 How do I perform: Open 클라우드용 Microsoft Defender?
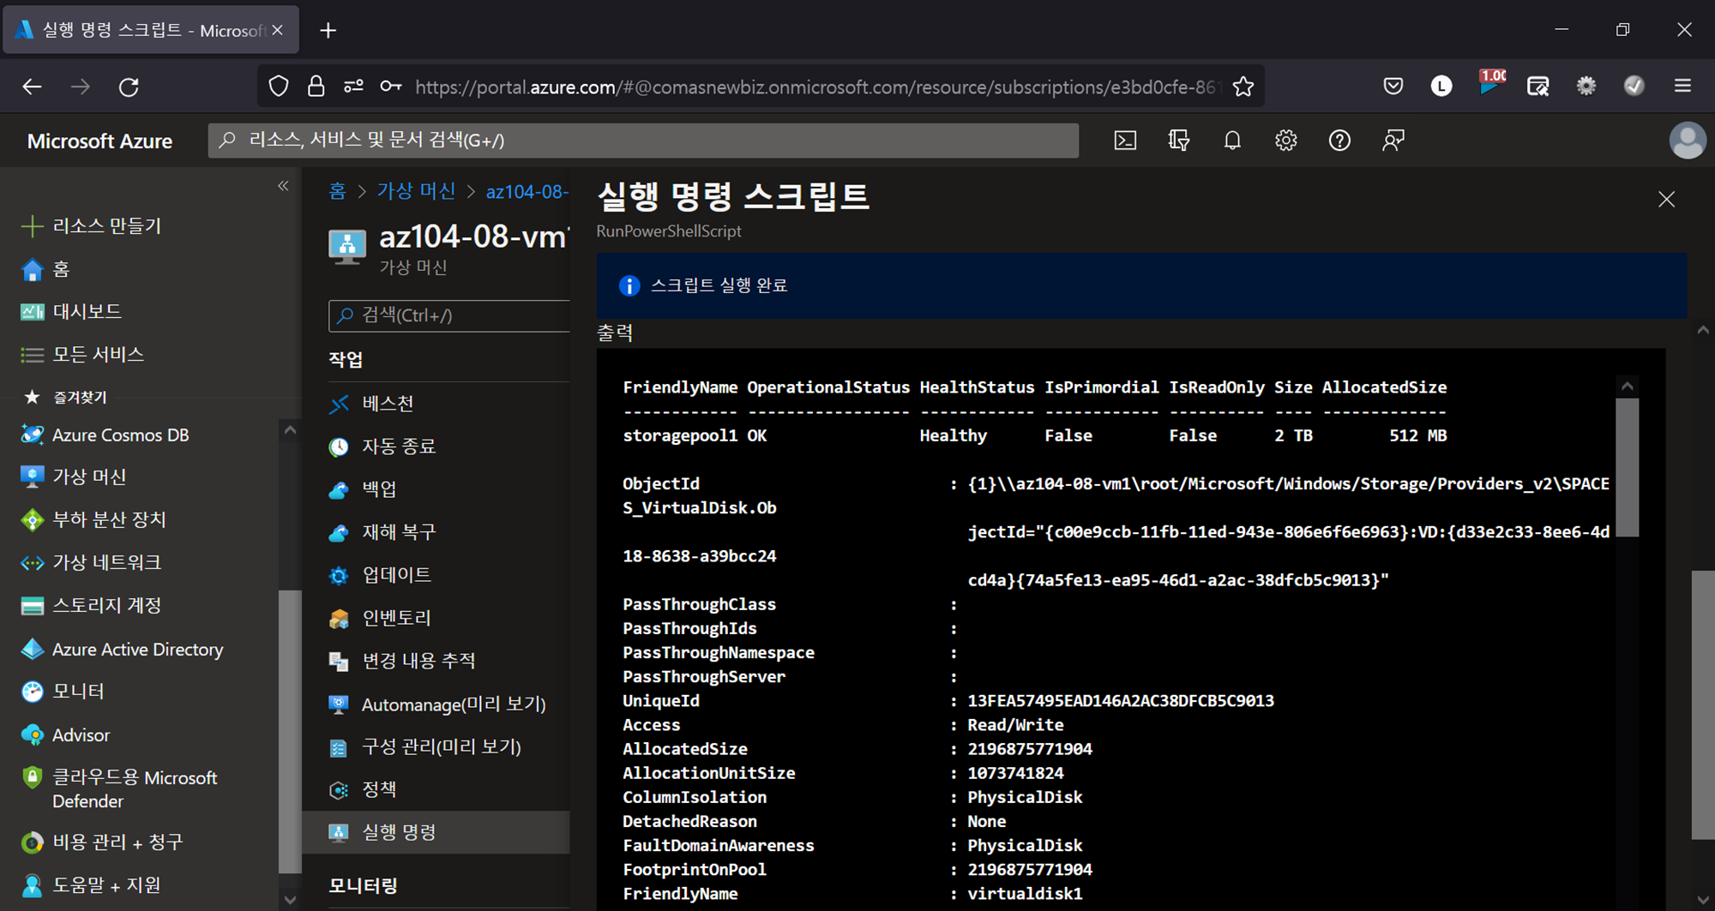(x=119, y=789)
